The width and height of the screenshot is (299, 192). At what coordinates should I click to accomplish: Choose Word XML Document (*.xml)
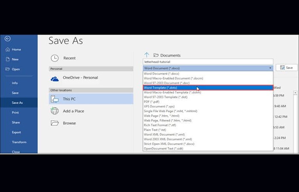pos(208,134)
